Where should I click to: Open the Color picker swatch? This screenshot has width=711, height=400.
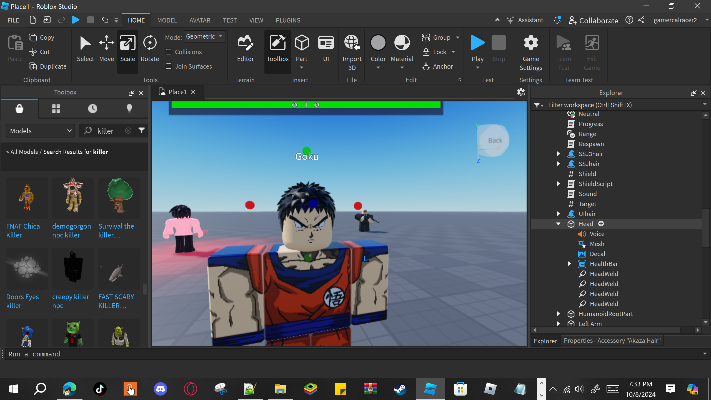point(378,43)
